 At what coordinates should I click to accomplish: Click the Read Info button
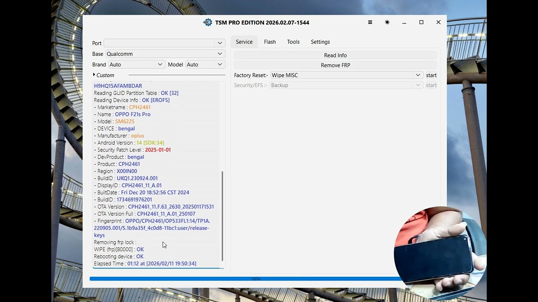335,55
